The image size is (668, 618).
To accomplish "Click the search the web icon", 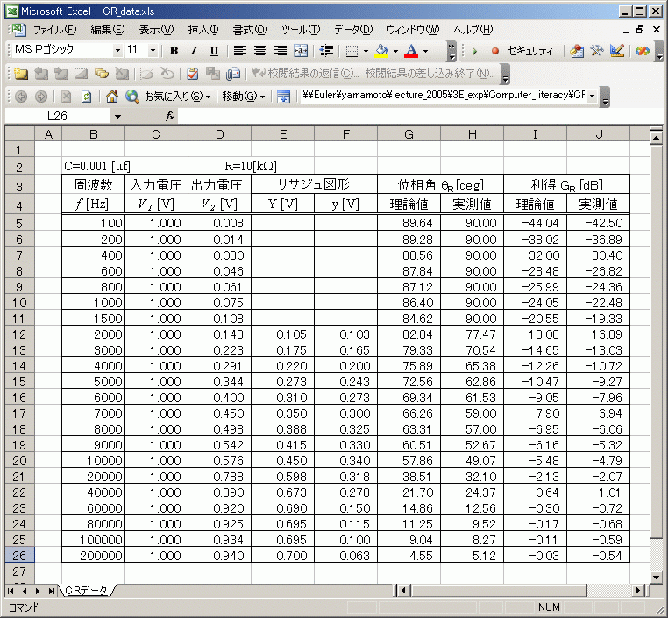I will coord(131,96).
